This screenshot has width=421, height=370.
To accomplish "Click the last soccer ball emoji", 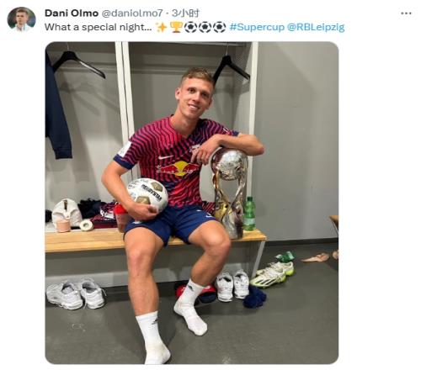I will (220, 27).
